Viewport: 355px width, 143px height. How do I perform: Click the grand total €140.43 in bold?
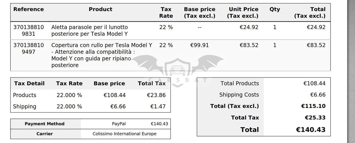coord(311,130)
